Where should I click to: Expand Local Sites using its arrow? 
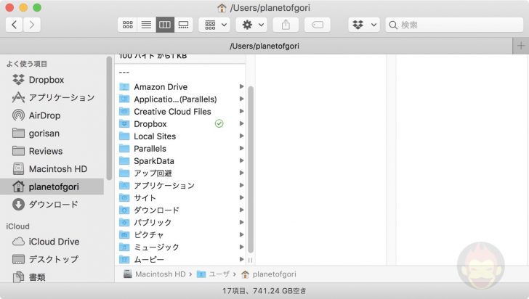[241, 136]
